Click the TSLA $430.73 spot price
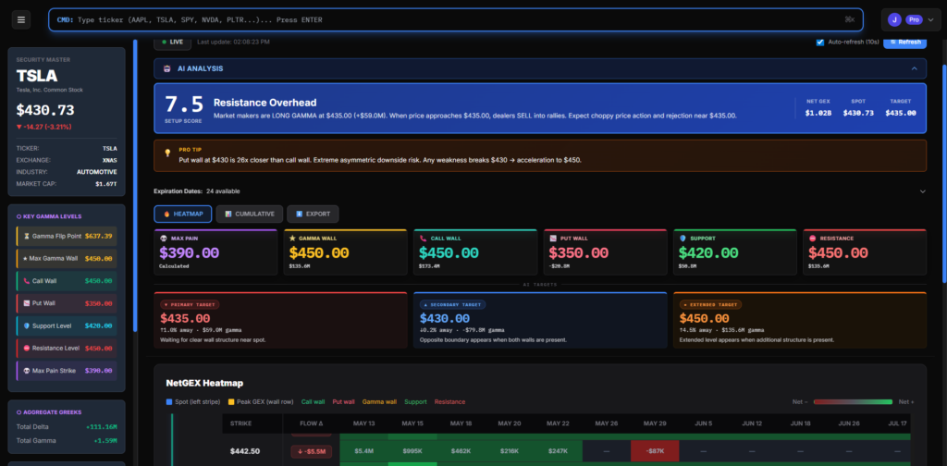 [x=45, y=110]
